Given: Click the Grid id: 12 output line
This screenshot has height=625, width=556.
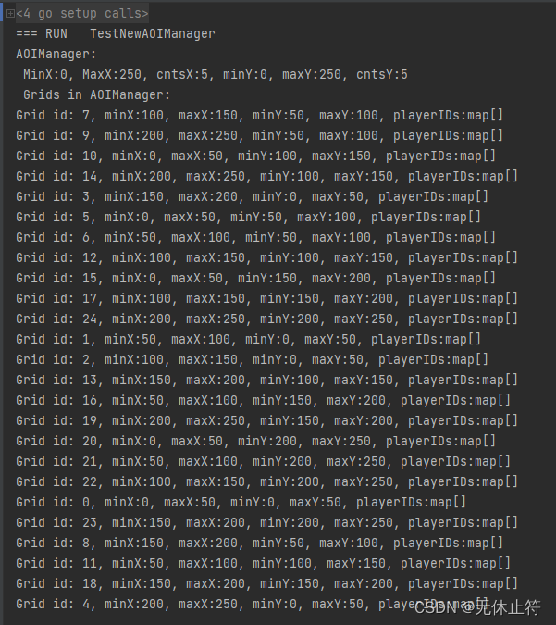Looking at the screenshot, I should 266,258.
